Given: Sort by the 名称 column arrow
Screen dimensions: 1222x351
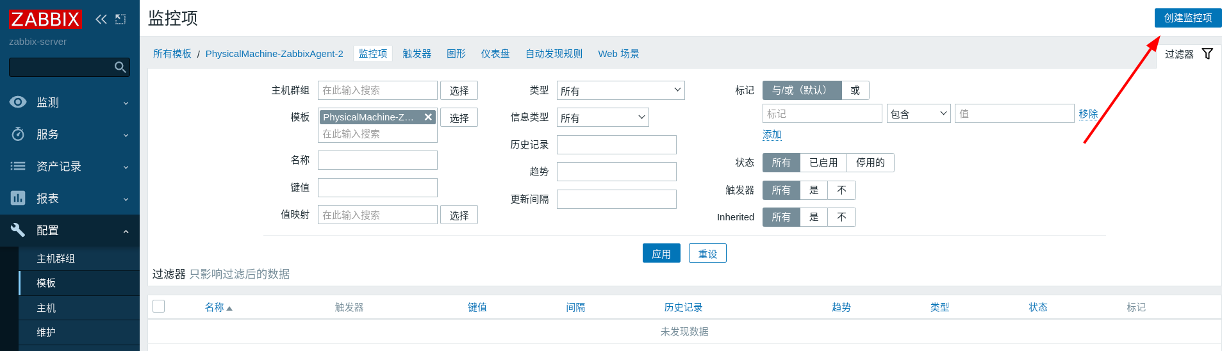Looking at the screenshot, I should click(x=229, y=309).
